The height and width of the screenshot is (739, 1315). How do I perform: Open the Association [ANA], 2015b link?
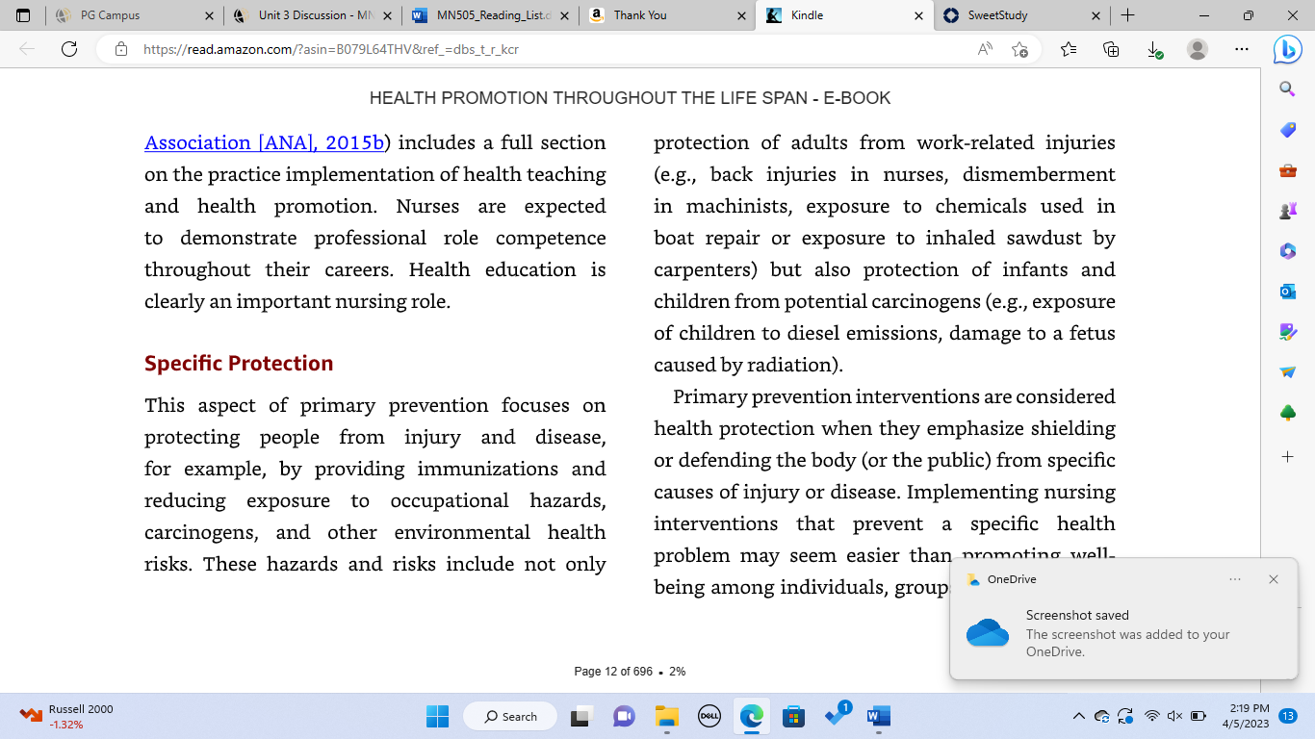pyautogui.click(x=265, y=142)
